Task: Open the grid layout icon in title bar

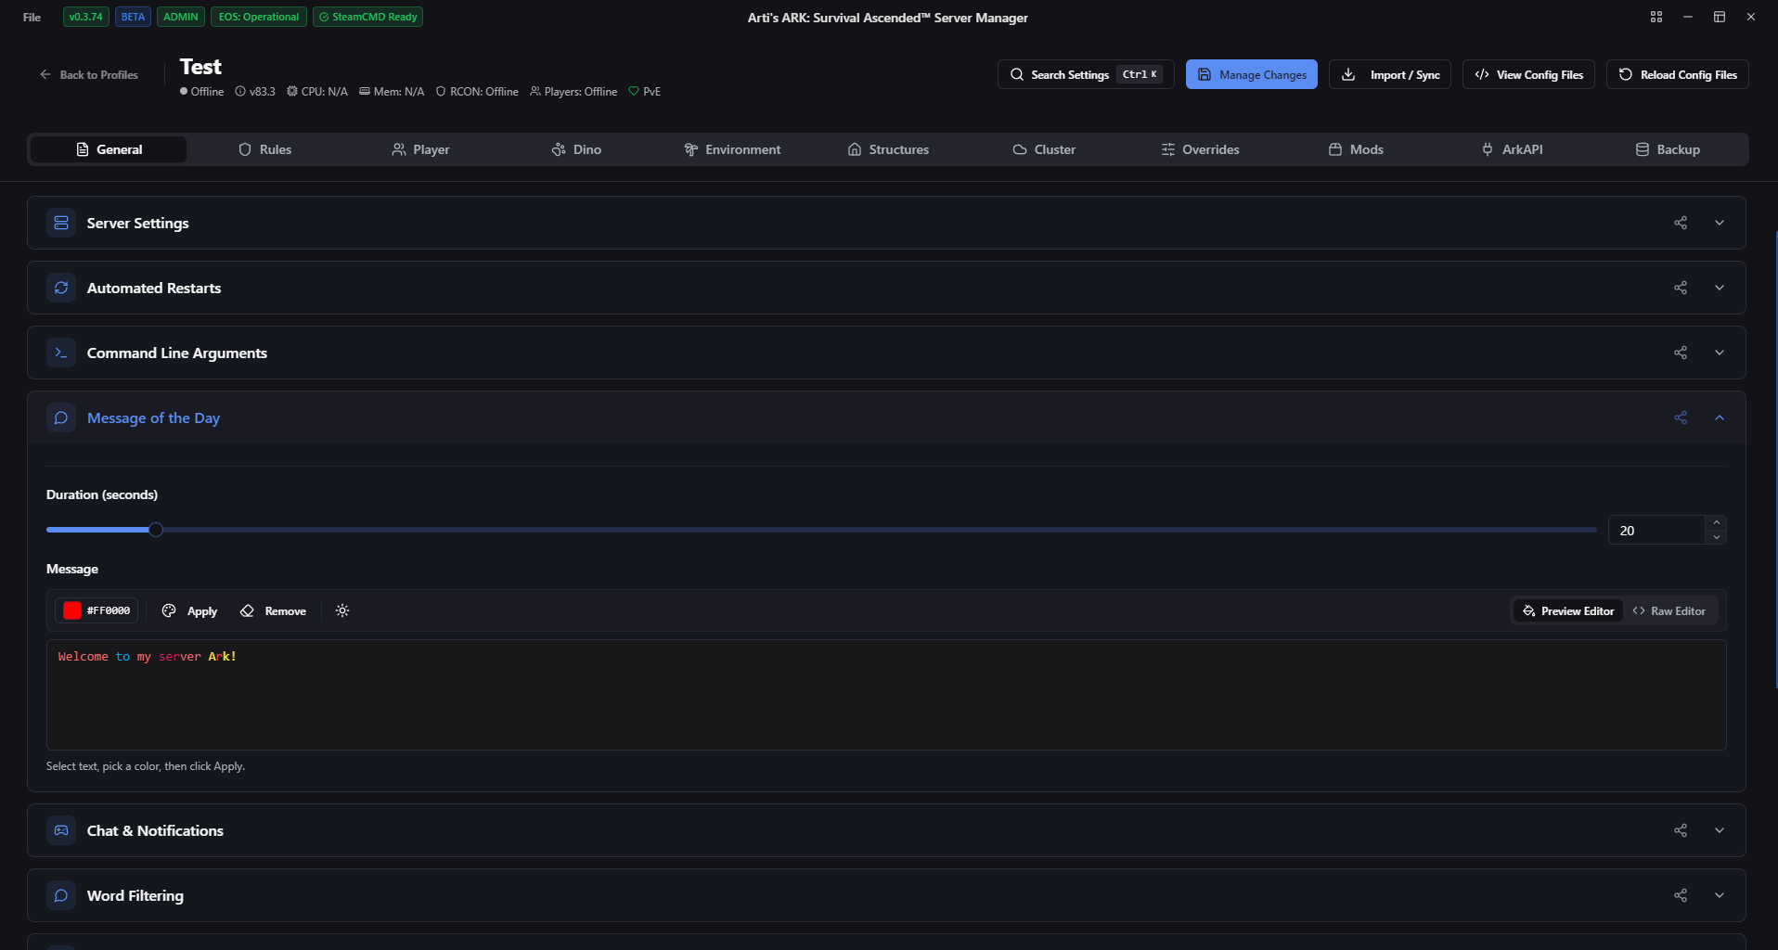Action: click(x=1656, y=17)
